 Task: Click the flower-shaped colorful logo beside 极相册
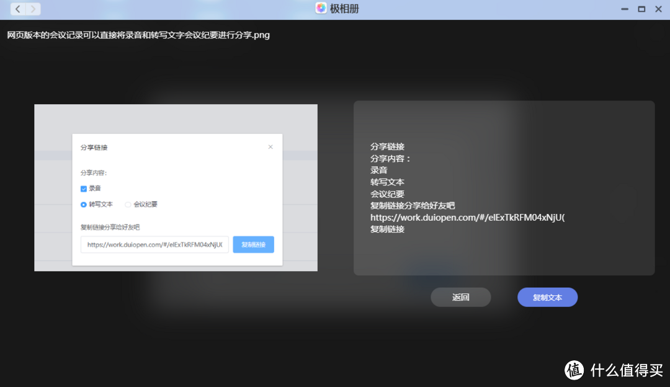321,9
